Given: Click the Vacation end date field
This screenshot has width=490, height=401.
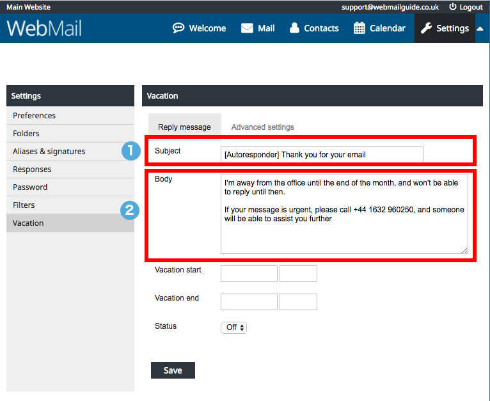Looking at the screenshot, I should (x=249, y=302).
